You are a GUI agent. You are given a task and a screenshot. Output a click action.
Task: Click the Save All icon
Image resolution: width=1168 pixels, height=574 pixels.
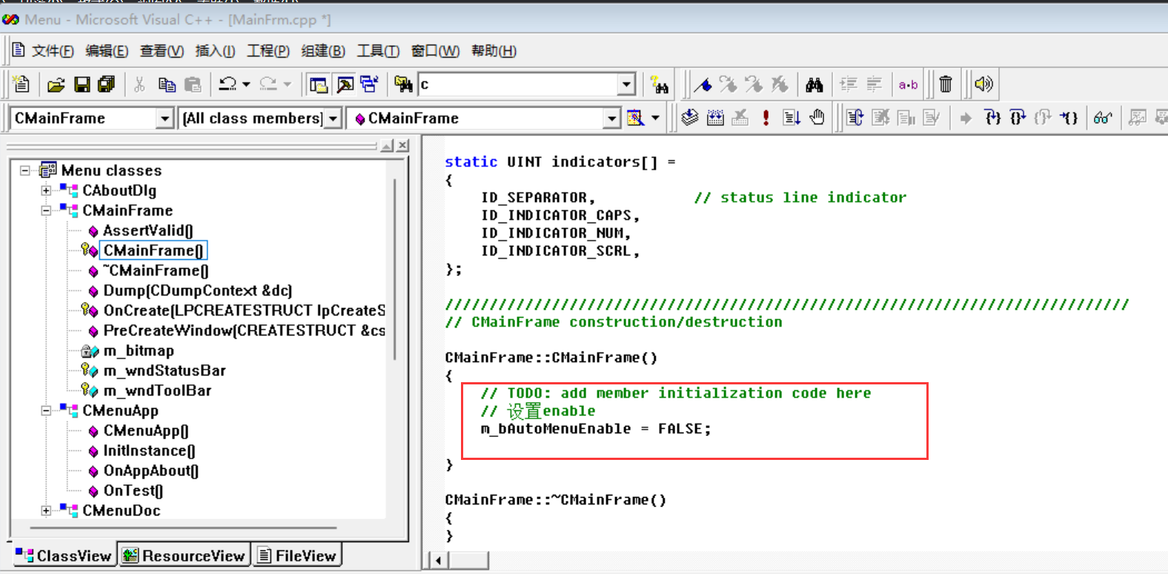click(107, 84)
